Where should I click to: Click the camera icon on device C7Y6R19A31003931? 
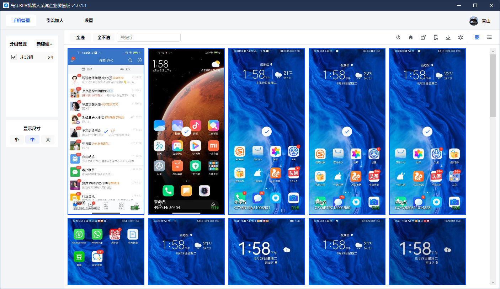[293, 198]
